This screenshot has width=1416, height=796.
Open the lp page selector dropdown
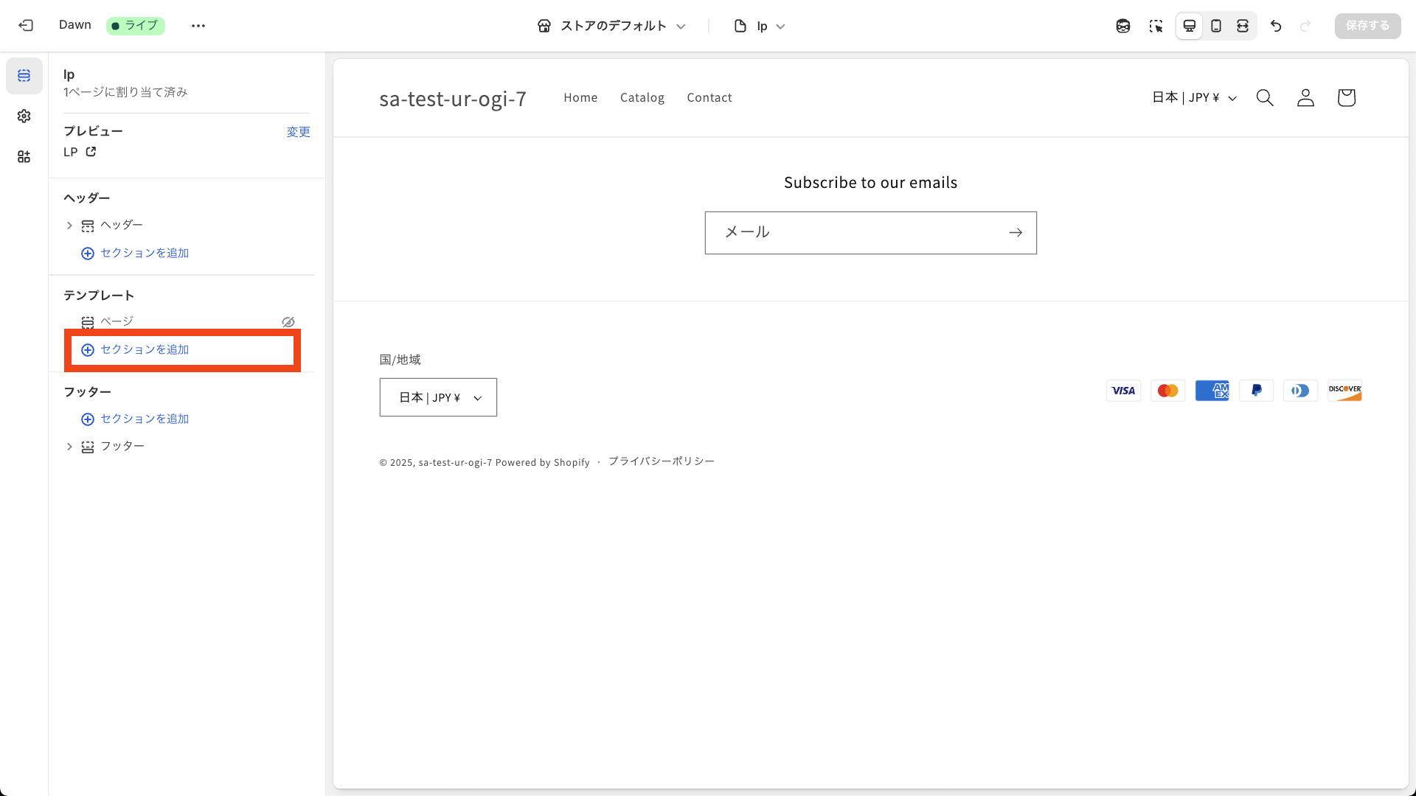(x=760, y=26)
